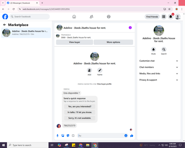Click the '$900 - 3beds 2baths house for rent.' text
Image resolution: width=185 pixels, height=148 pixels.
(x=76, y=37)
